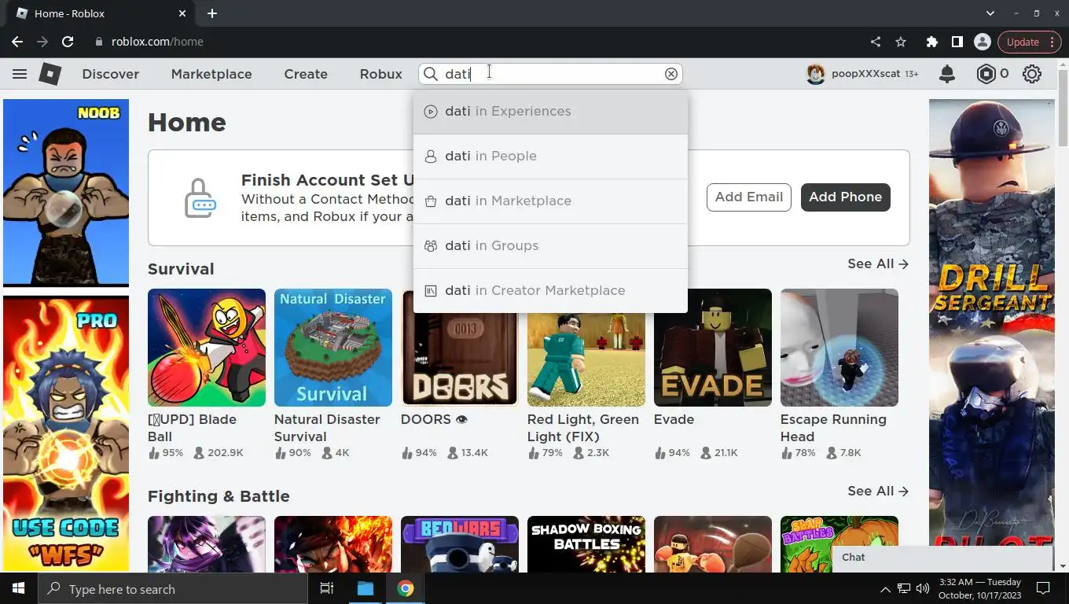The width and height of the screenshot is (1069, 604).
Task: Go back to the previous page
Action: 17,42
